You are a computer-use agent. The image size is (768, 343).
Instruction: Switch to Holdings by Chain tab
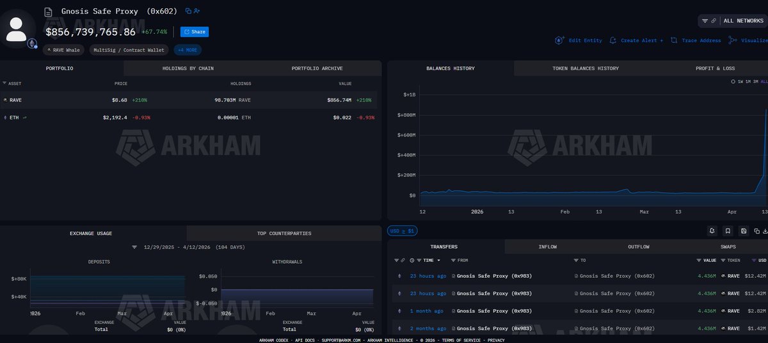click(188, 68)
